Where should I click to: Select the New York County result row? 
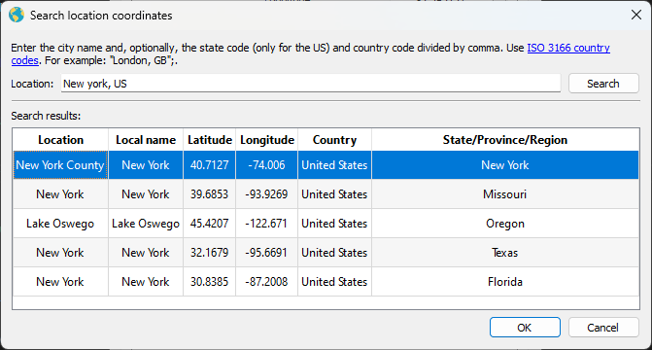click(x=326, y=165)
